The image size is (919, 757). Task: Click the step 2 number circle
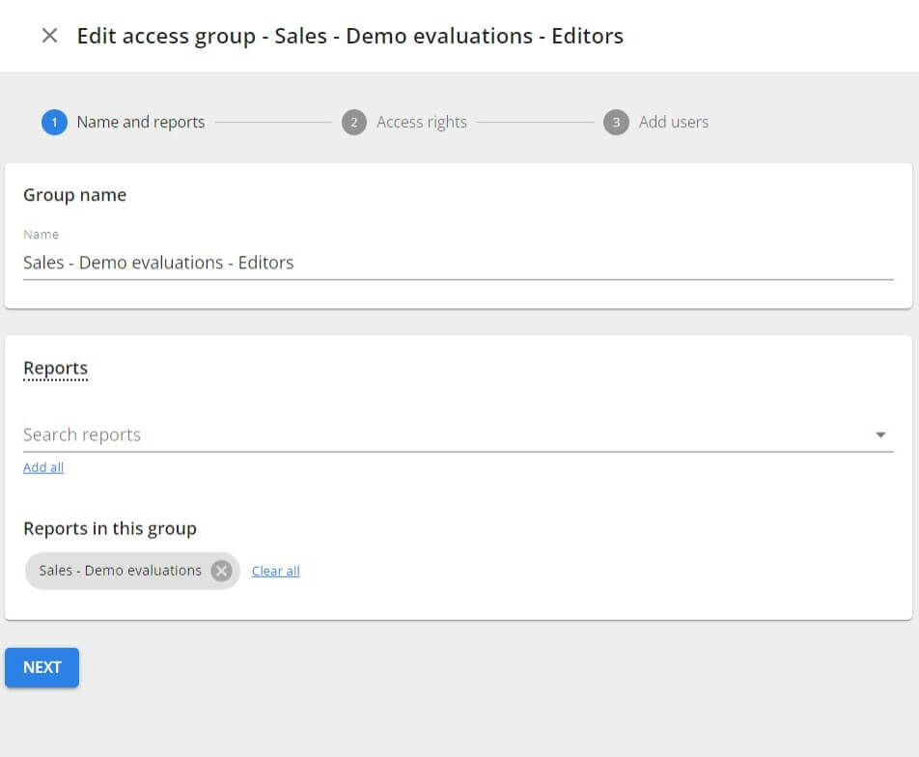(354, 123)
